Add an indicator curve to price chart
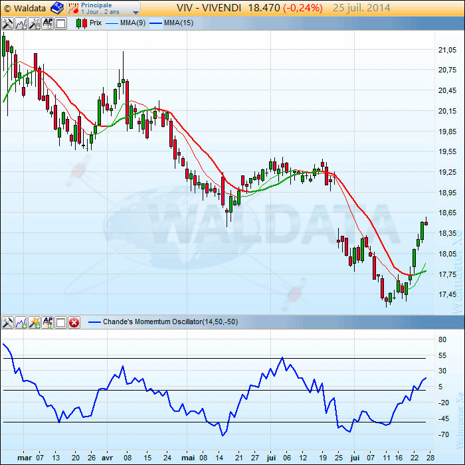Screen dimensions: 465x465 tap(21, 23)
